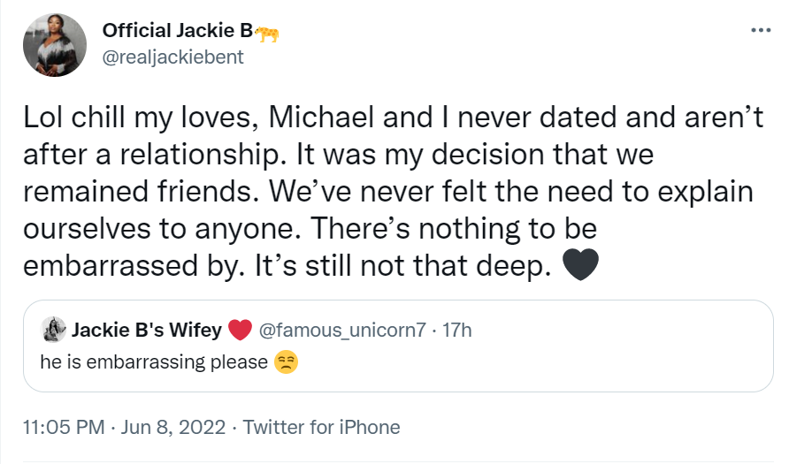789x464 pixels.
Task: Click the quoted tweet's small avatar
Action: coord(53,331)
